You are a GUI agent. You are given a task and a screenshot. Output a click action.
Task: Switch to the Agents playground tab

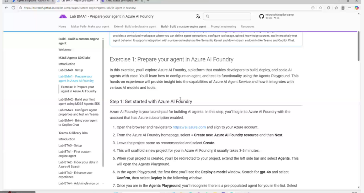[x=32, y=1]
